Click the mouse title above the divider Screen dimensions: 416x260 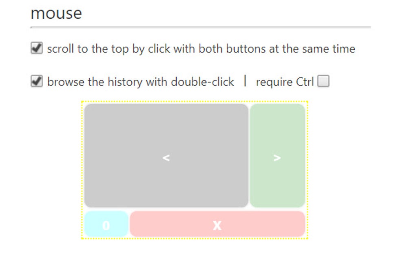(x=56, y=13)
